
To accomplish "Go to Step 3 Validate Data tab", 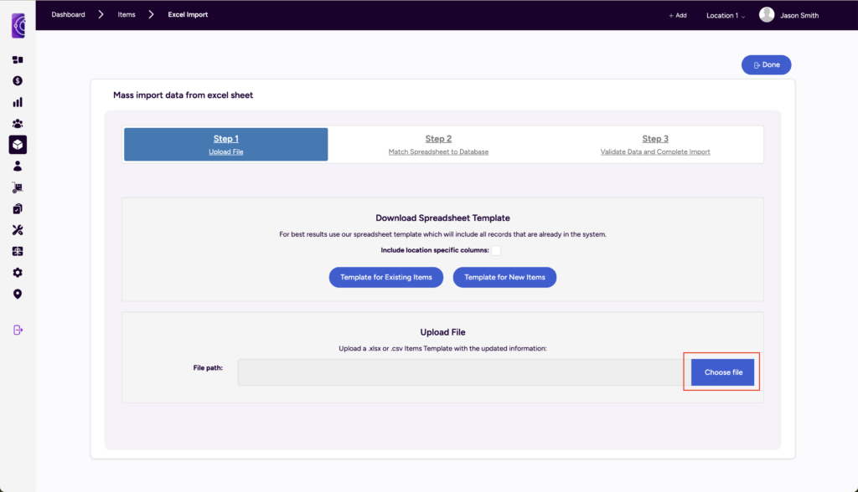I will 655,144.
